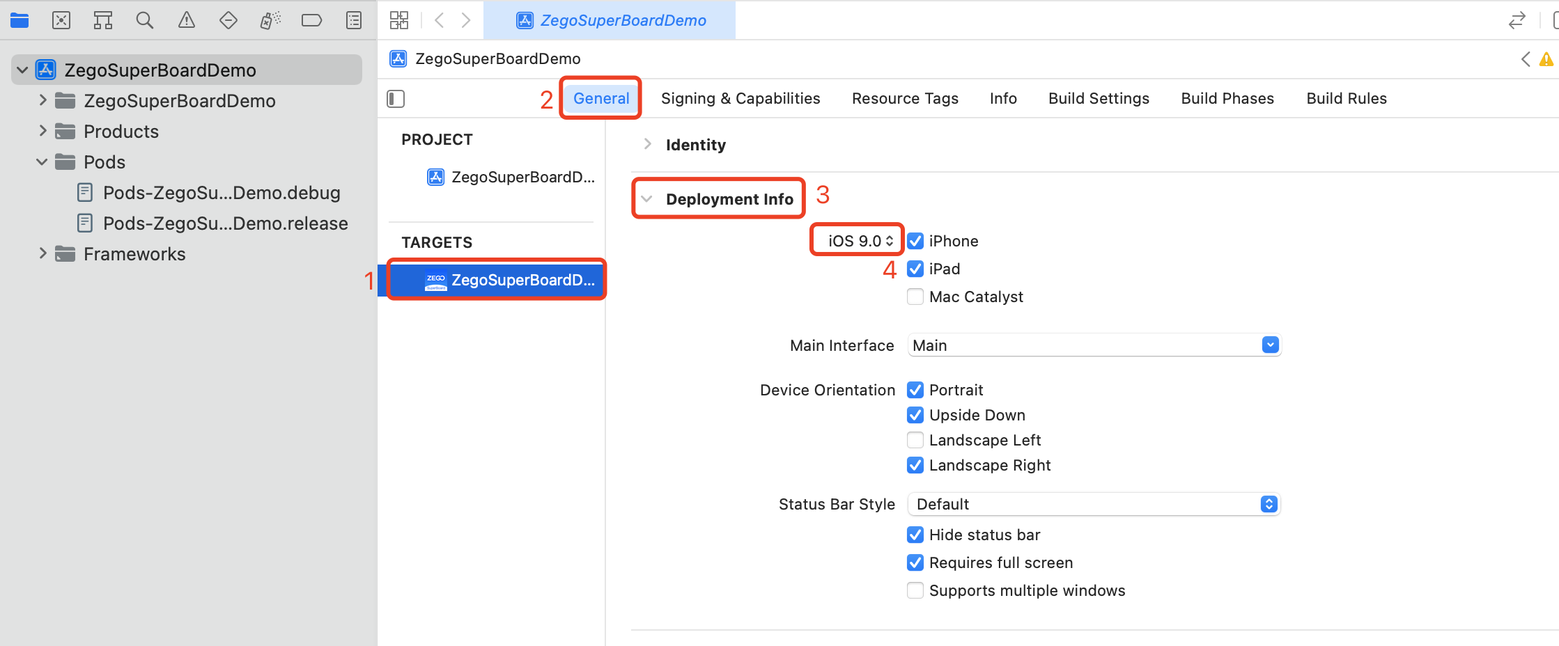Switch to the Build Settings tab
Screen dimensions: 1559x646
[x=1099, y=99]
